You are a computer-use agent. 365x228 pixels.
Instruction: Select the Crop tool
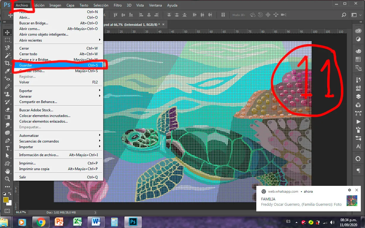[x=7, y=63]
